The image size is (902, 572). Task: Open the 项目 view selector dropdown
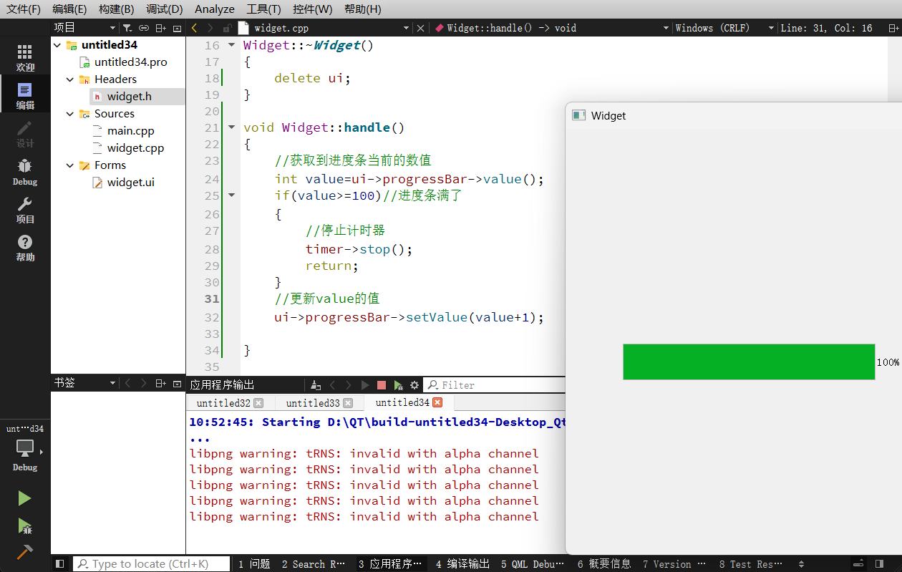(x=84, y=28)
